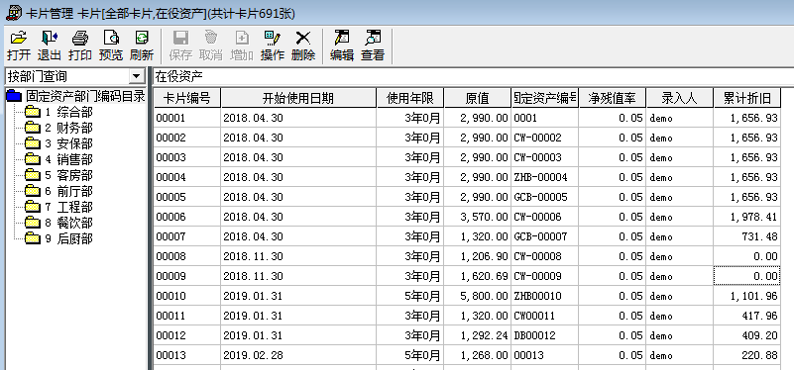Click depreciation value 220.88 cell
This screenshot has width=794, height=370.
click(x=746, y=355)
